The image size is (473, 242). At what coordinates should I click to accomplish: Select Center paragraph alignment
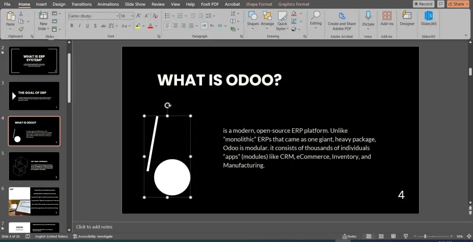click(175, 26)
